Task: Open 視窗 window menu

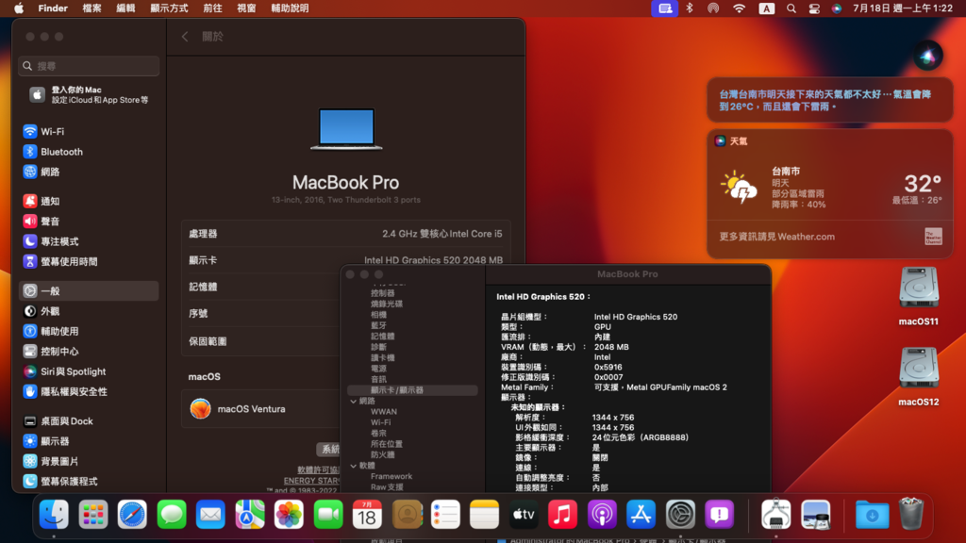Action: [x=246, y=8]
